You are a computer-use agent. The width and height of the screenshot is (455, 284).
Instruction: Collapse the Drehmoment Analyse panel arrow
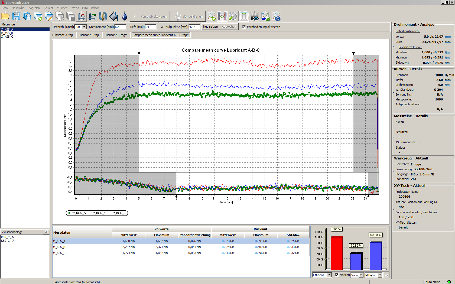coord(394,47)
